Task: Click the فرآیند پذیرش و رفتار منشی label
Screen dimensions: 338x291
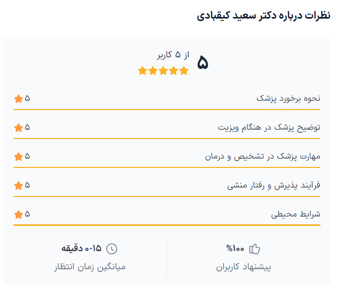Action: tap(274, 185)
